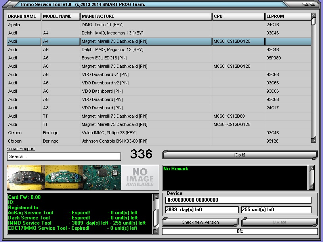The image size is (323, 242).
Task: Click the Check new version button
Action: click(x=200, y=222)
